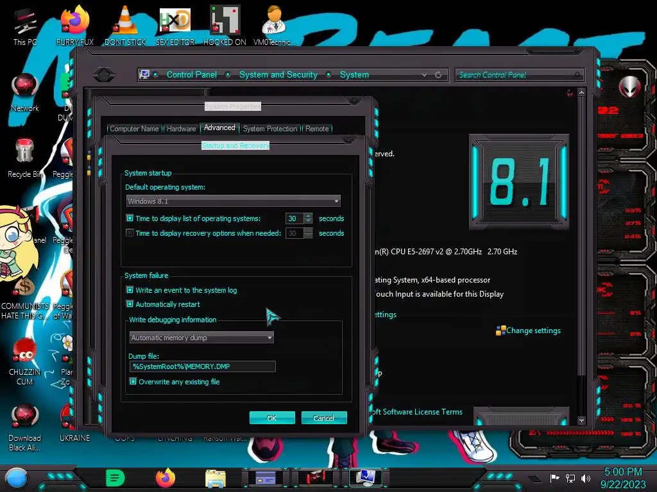Open the Automatic memory dump dropdown
This screenshot has height=492, width=657.
(x=201, y=337)
